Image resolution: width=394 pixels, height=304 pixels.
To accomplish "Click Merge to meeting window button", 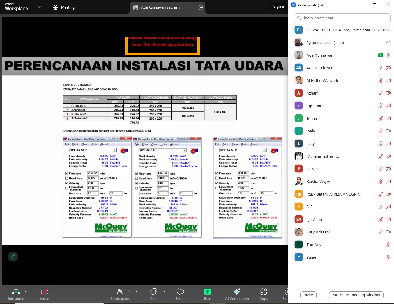I will 356,295.
